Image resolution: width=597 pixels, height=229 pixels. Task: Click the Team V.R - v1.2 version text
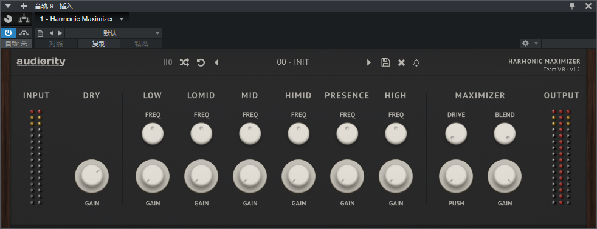pyautogui.click(x=562, y=70)
